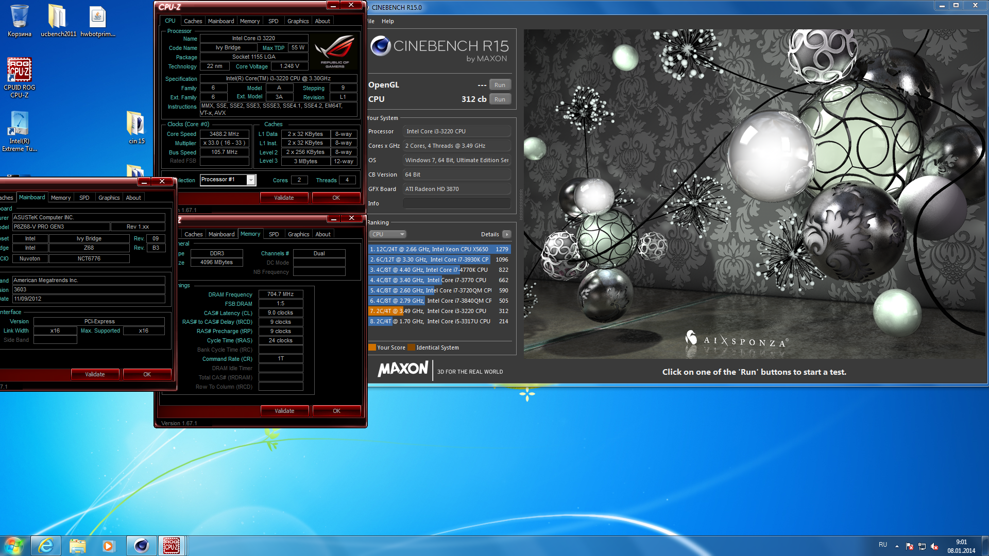This screenshot has height=556, width=989.
Task: Select Core i7-3720QM ranking row
Action: [x=439, y=290]
